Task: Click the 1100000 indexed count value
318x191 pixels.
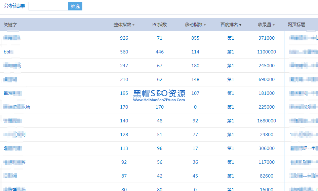Action: pyautogui.click(x=267, y=52)
